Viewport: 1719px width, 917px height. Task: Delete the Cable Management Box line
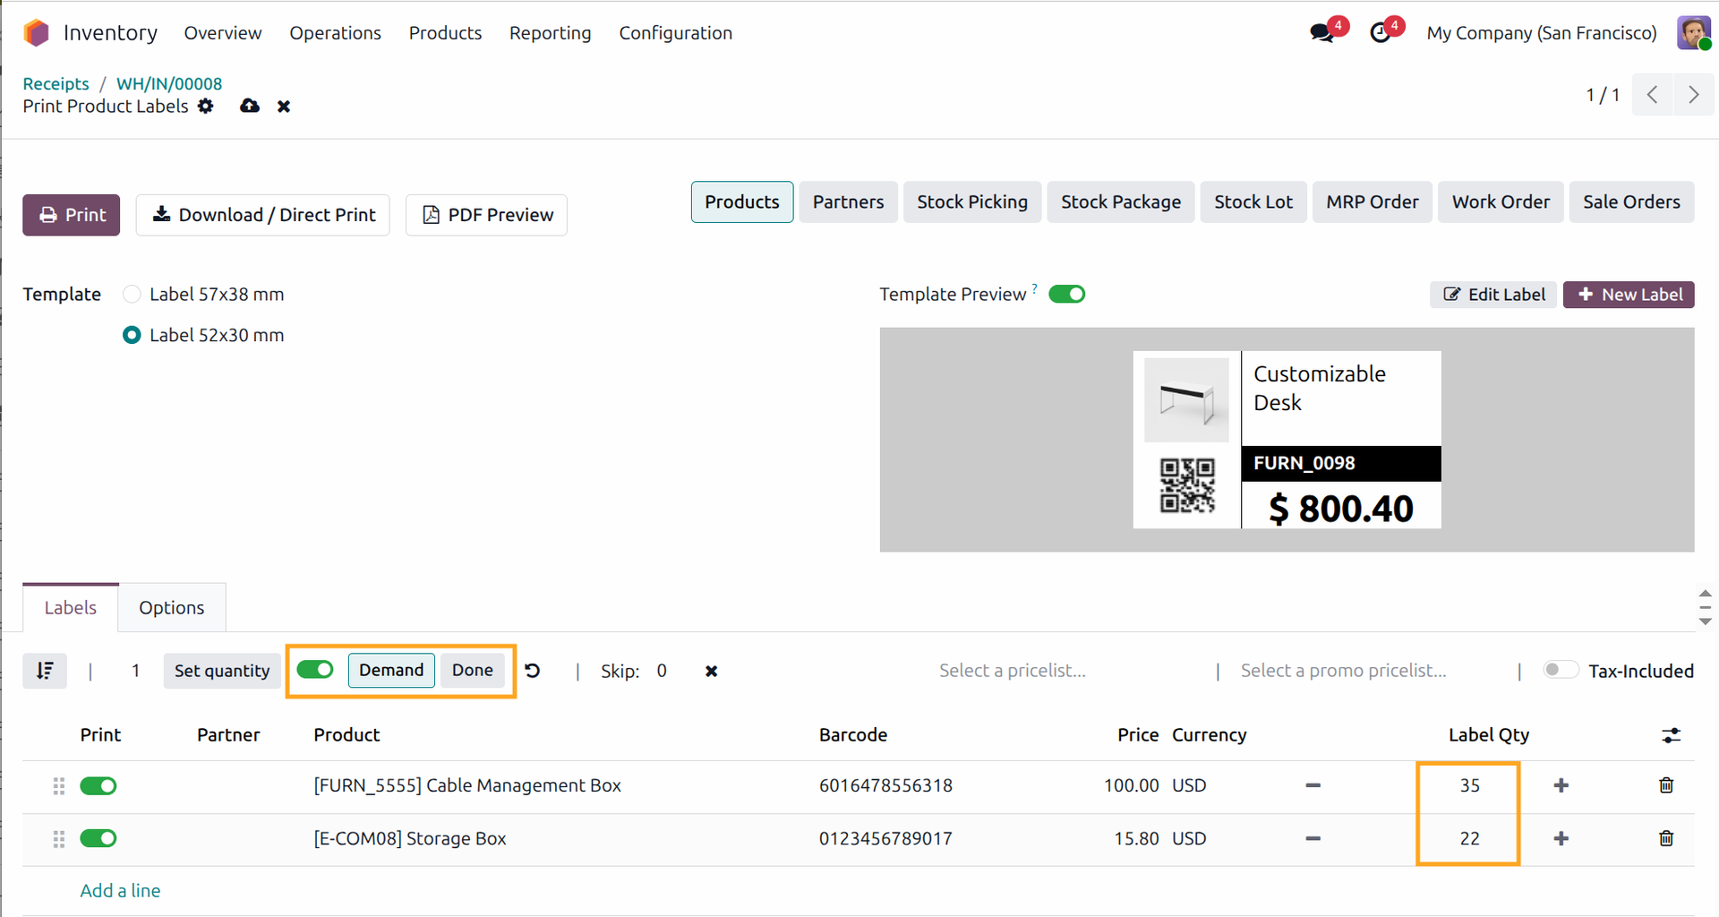coord(1666,785)
